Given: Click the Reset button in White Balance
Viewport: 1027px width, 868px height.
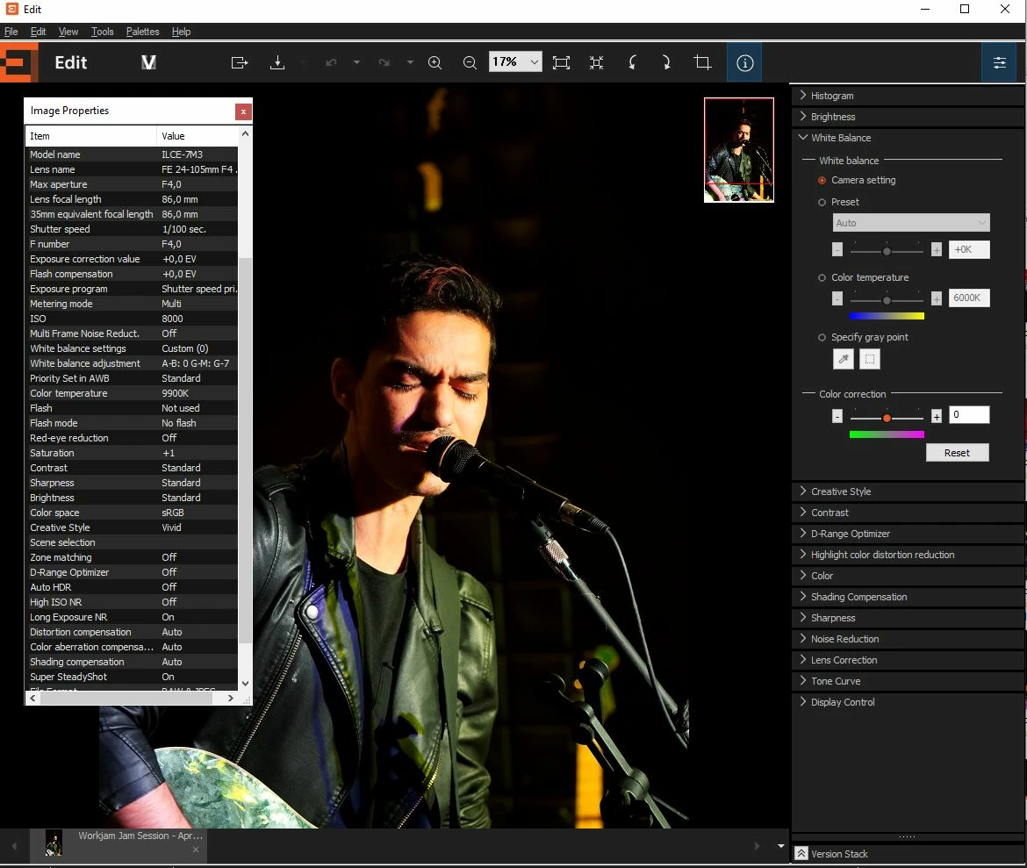Looking at the screenshot, I should point(957,453).
